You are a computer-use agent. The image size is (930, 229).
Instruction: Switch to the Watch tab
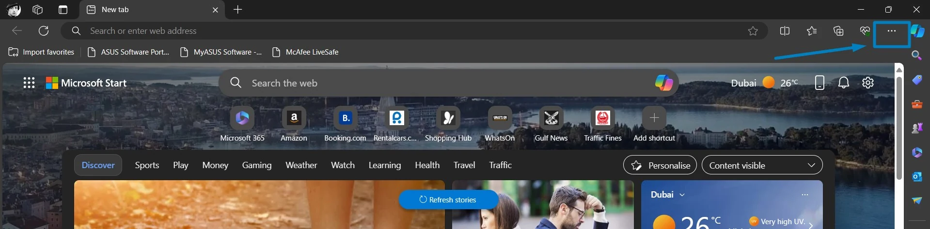[343, 165]
